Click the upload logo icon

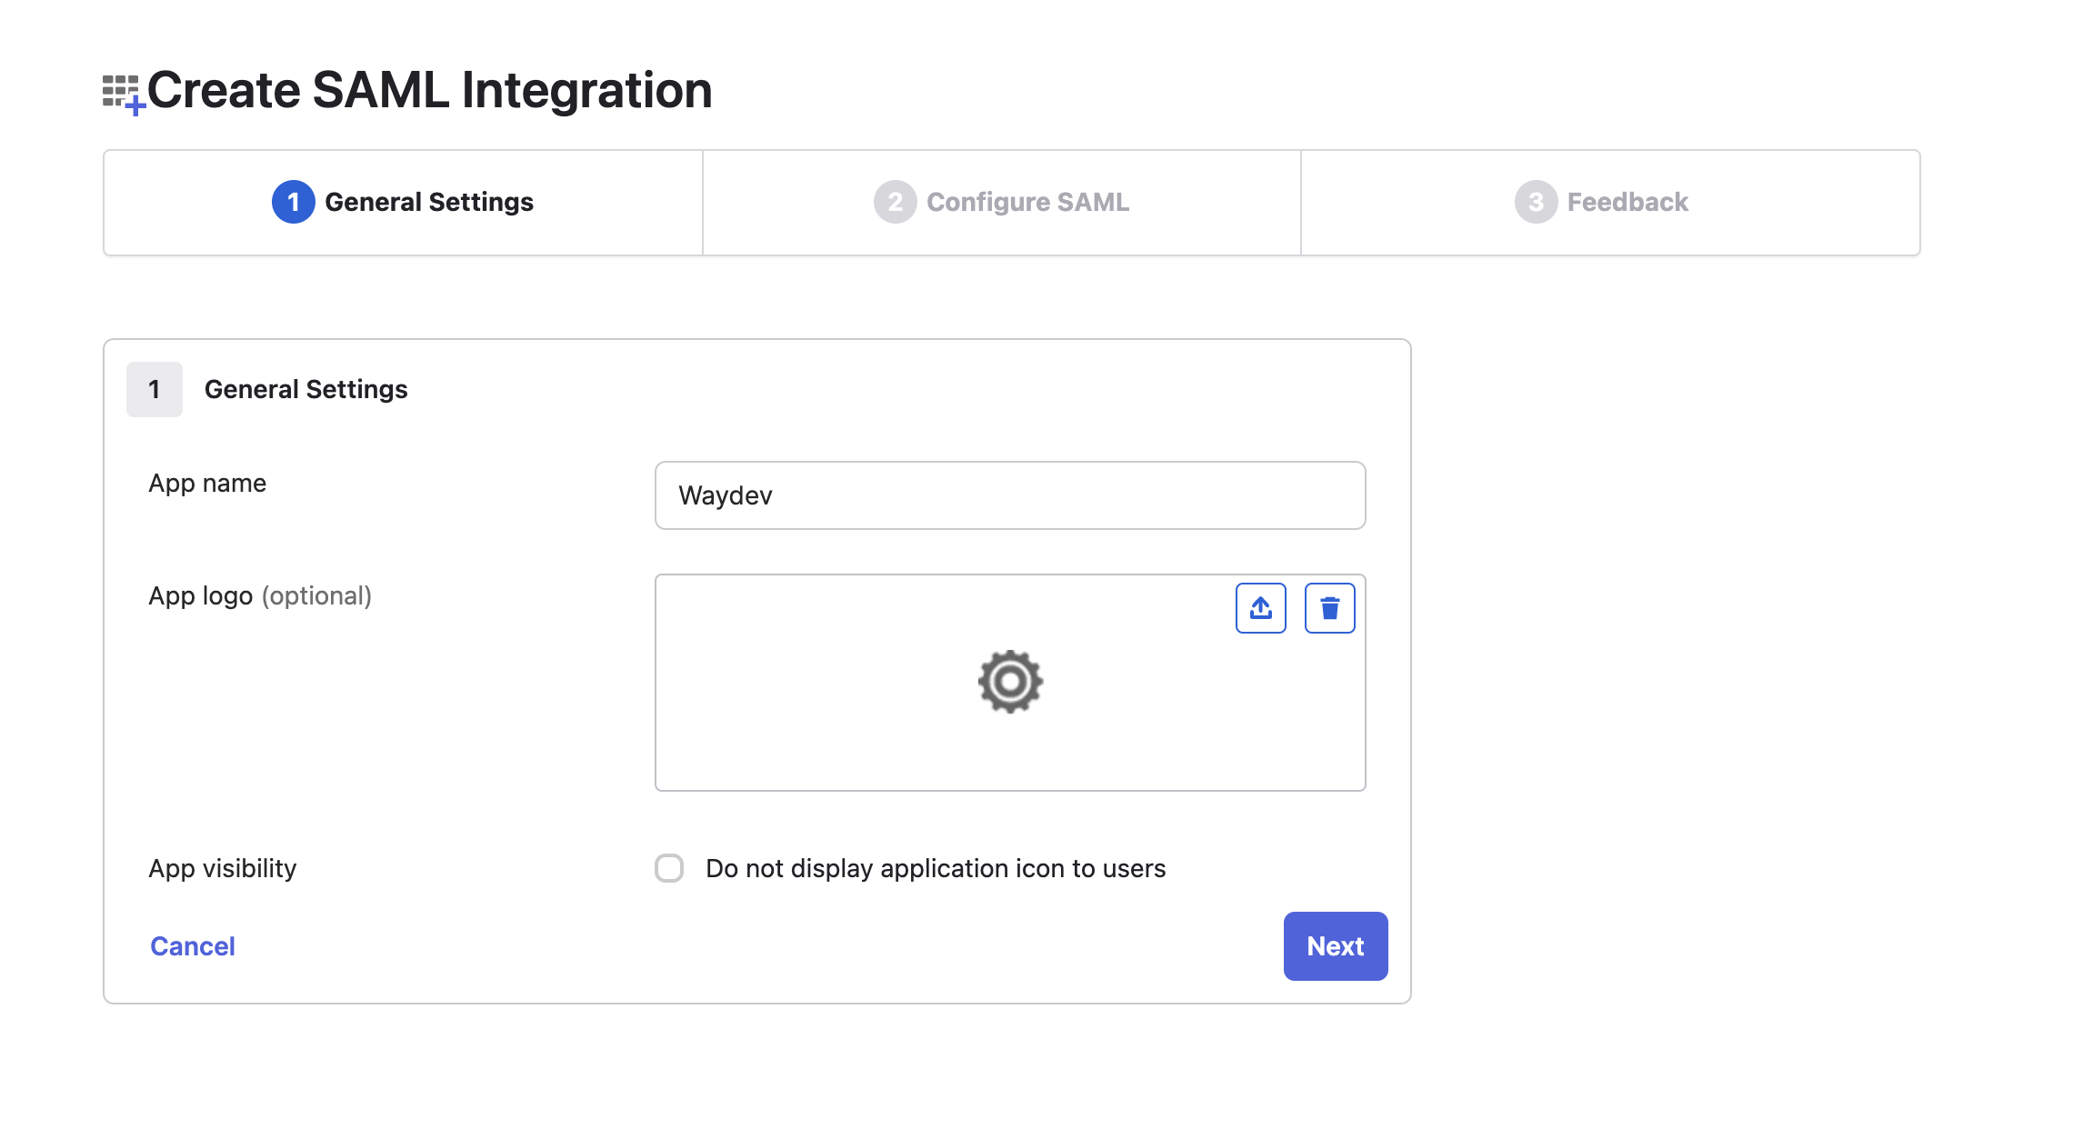[1260, 608]
